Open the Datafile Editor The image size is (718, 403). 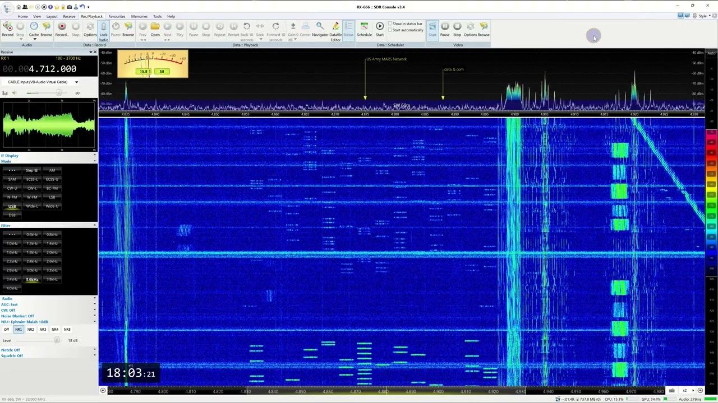point(335,31)
